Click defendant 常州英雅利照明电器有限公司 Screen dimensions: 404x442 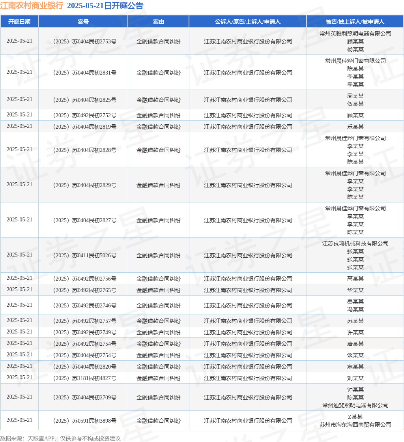coord(355,34)
